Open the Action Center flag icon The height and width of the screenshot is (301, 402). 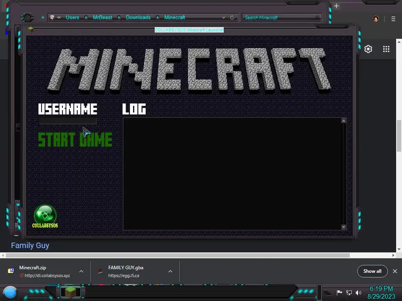pyautogui.click(x=339, y=292)
